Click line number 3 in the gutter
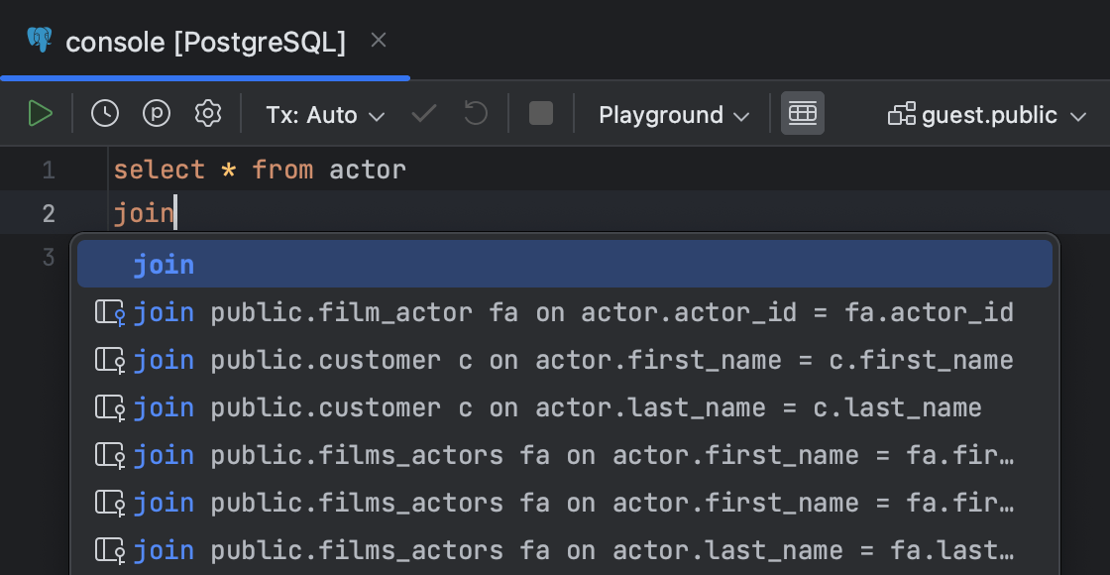 point(48,256)
